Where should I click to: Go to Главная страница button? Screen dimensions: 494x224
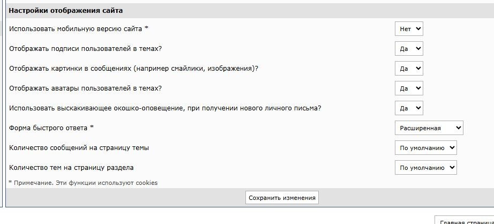[x=465, y=221]
